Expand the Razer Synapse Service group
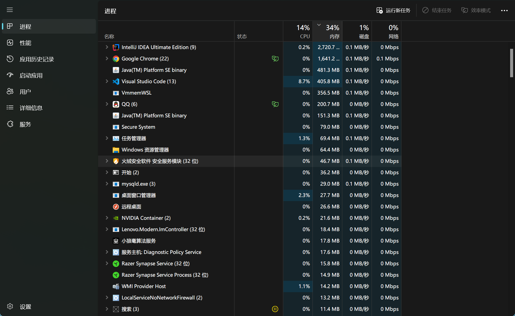Image resolution: width=515 pixels, height=316 pixels. 107,263
